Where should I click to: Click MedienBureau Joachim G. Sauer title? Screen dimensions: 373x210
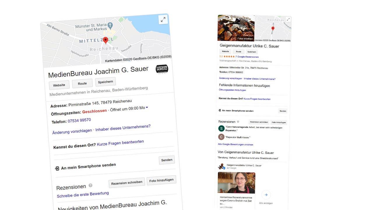(98, 71)
